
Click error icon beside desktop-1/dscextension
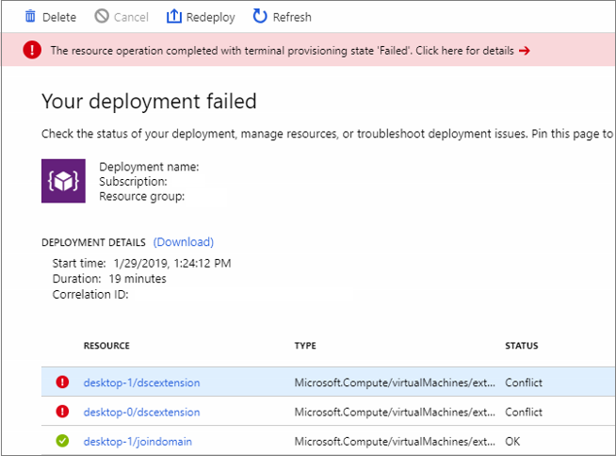pyautogui.click(x=62, y=383)
